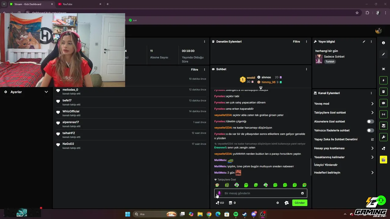390x219 pixels.
Task: Open the statistics panel three-dot menu
Action: [x=204, y=42]
